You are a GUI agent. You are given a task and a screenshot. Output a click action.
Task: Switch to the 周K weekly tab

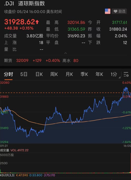pos(54,74)
